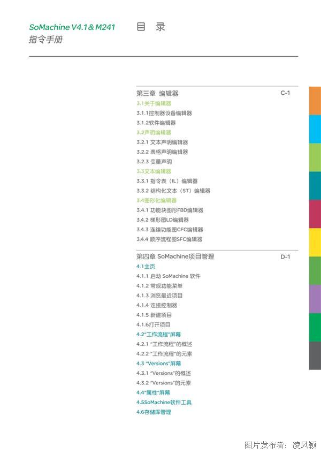Select '3.1.1控制器设备编辑器' entry
This screenshot has width=321, height=454.
[164, 113]
